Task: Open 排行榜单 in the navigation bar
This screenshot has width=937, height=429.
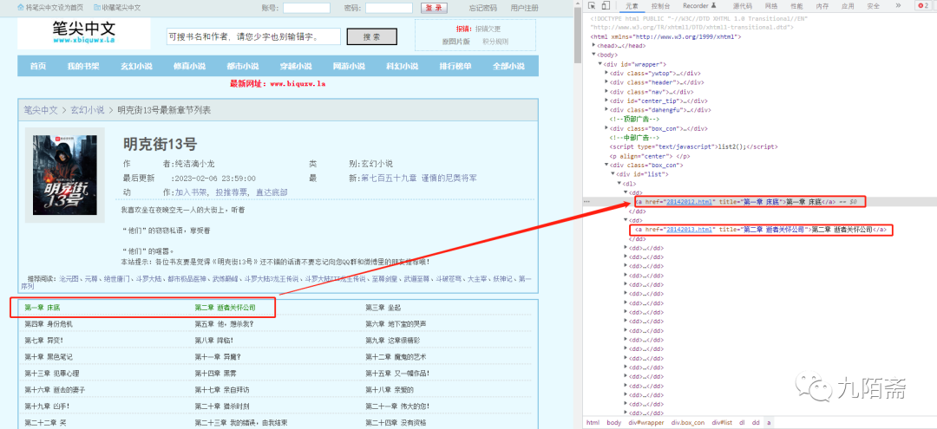Action: pyautogui.click(x=455, y=66)
